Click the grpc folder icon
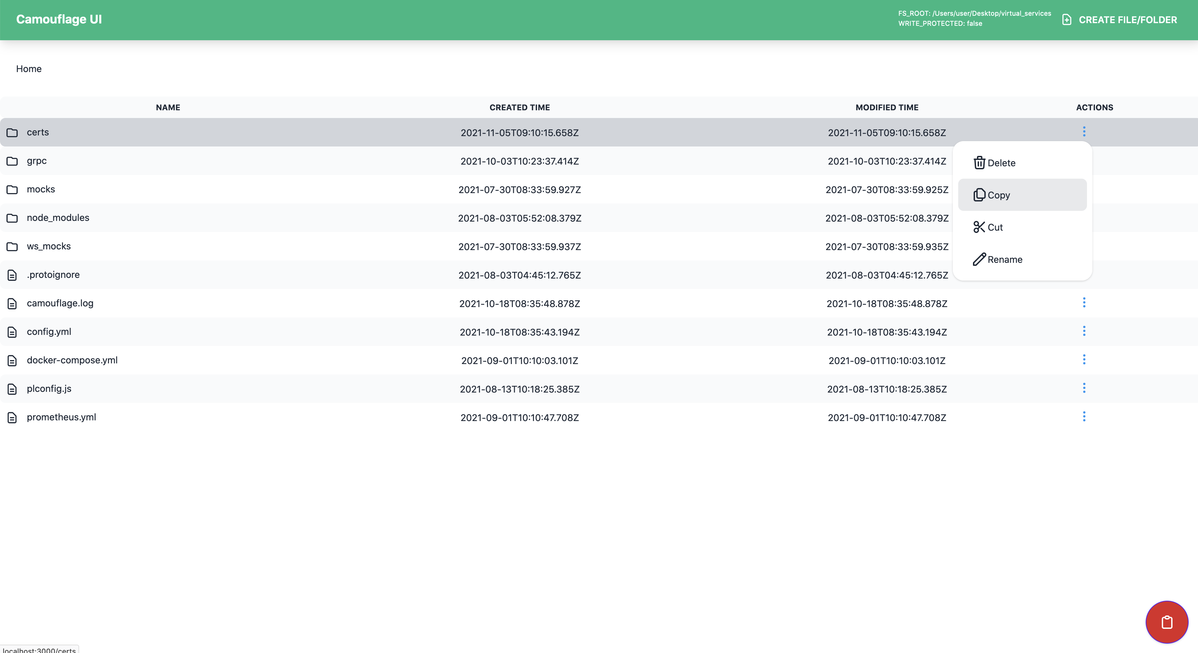 (x=12, y=161)
